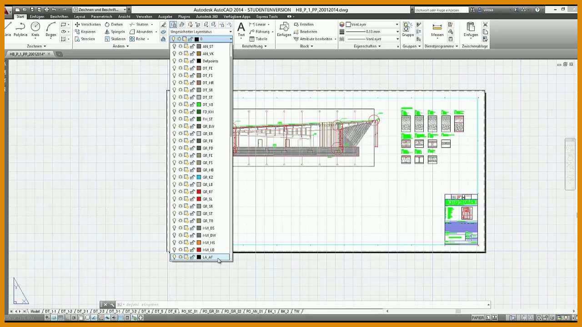The image size is (582, 327).
Task: Click the color swatch of layer DT_VB
Action: [199, 104]
